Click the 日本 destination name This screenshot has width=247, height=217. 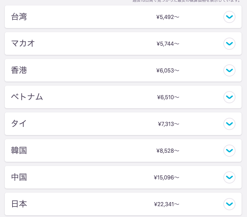(x=19, y=204)
